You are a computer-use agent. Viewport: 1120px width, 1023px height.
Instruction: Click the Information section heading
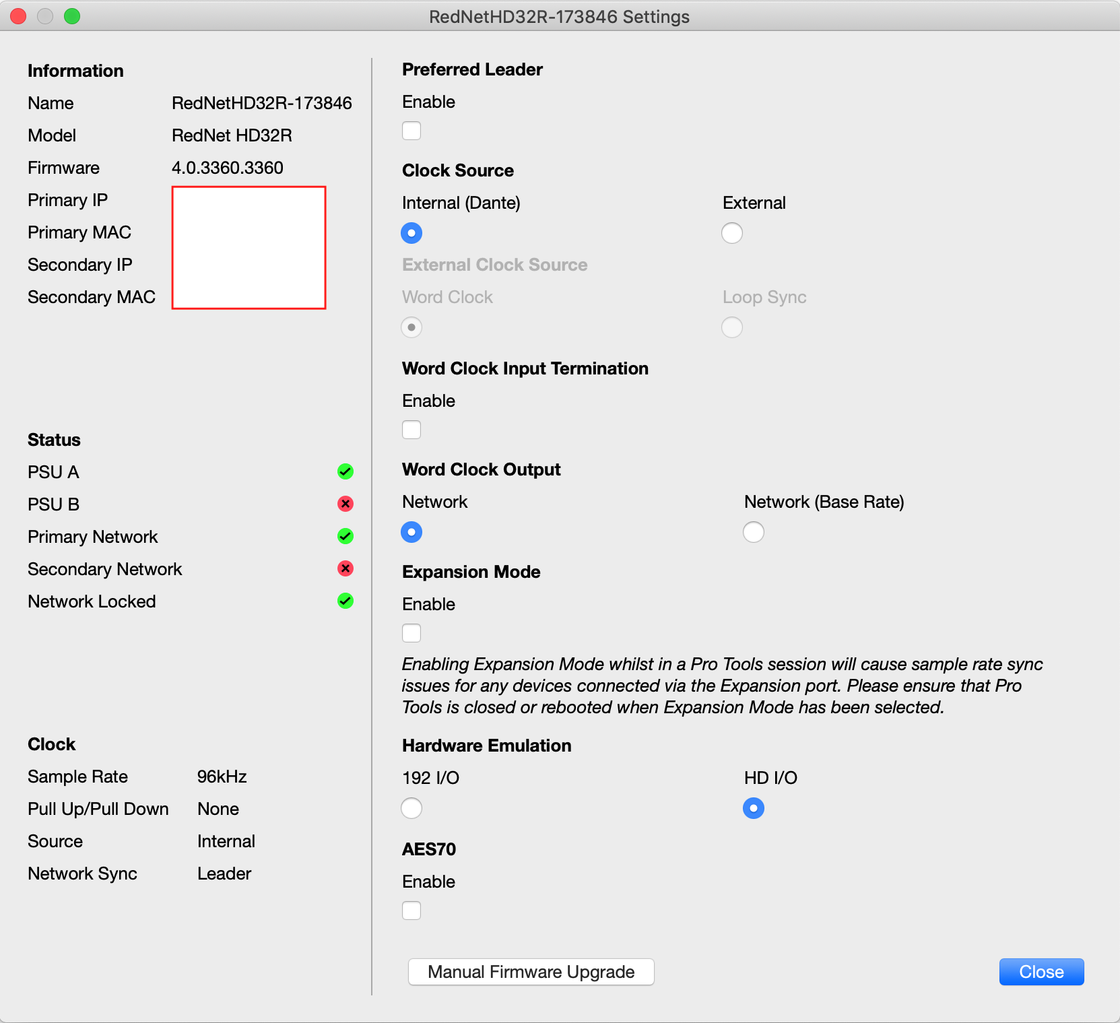click(x=75, y=71)
